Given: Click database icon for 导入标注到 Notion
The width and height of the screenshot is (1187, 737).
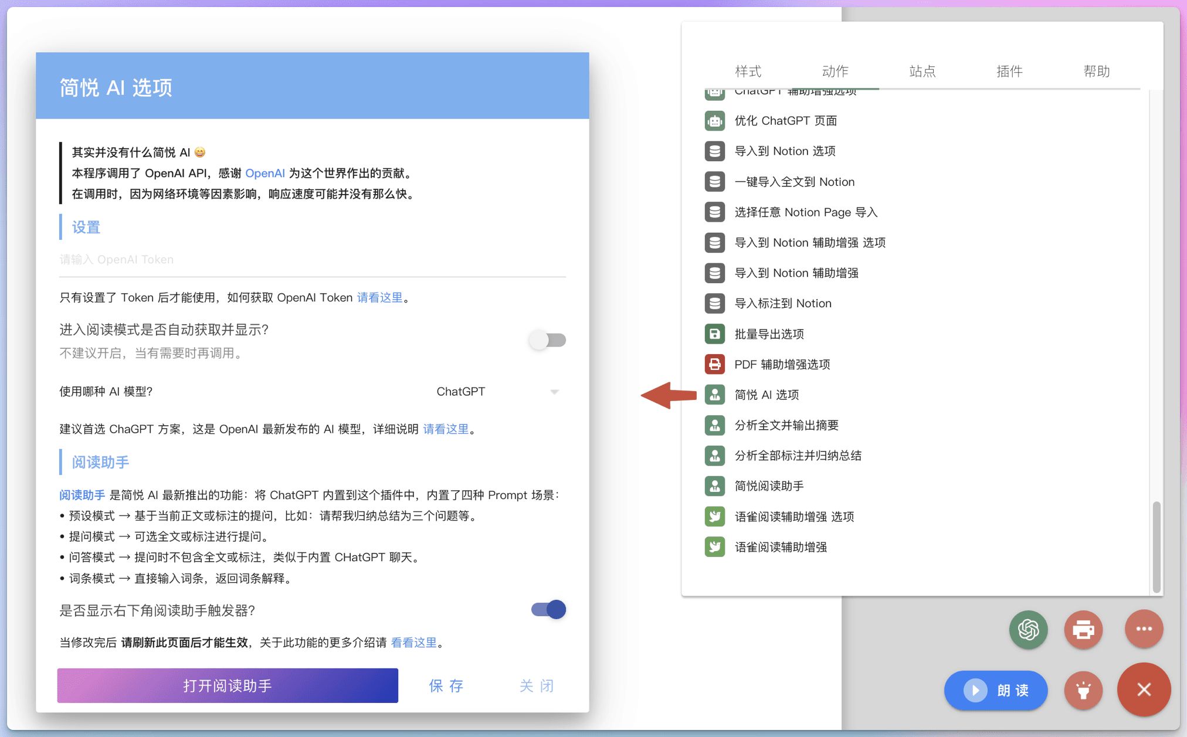Looking at the screenshot, I should (x=714, y=303).
